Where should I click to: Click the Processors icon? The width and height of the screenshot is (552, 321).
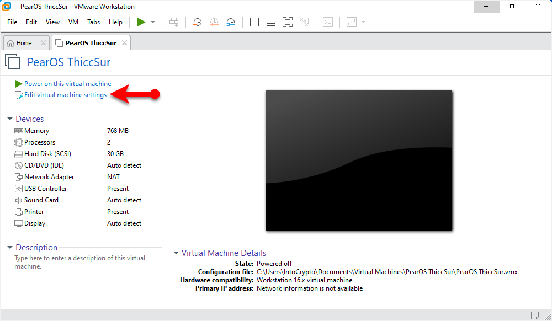(x=19, y=142)
